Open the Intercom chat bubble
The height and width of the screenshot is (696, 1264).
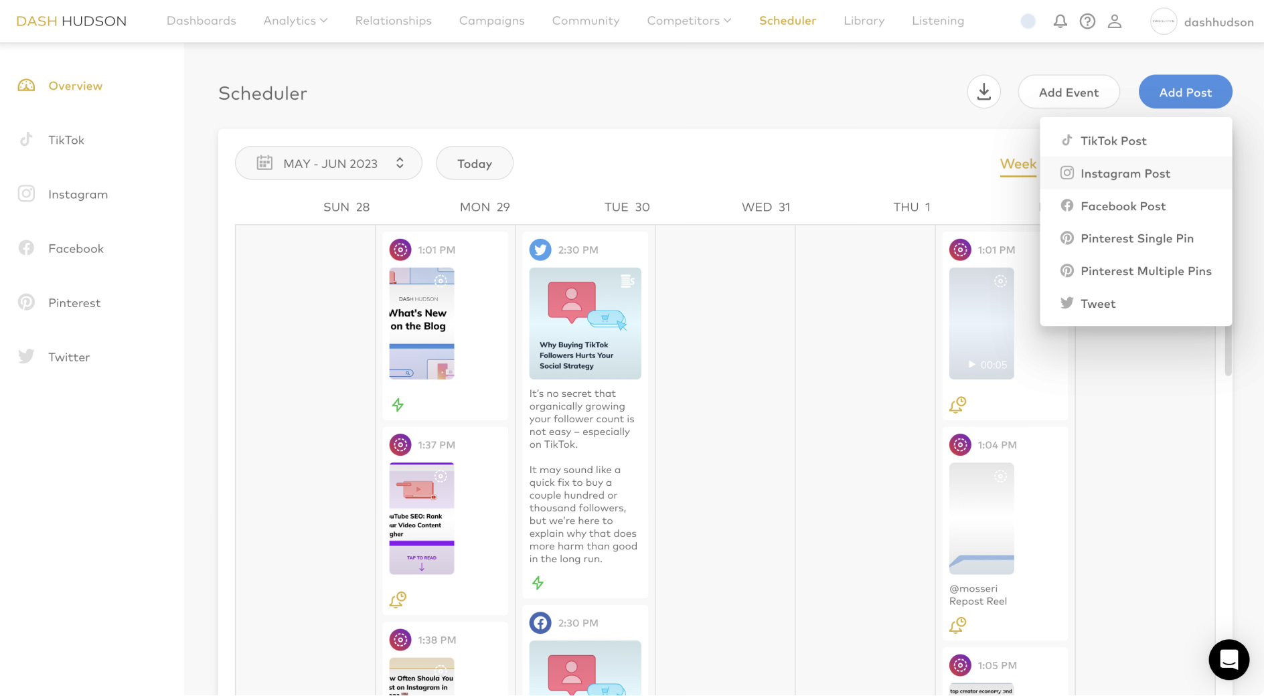click(x=1229, y=660)
